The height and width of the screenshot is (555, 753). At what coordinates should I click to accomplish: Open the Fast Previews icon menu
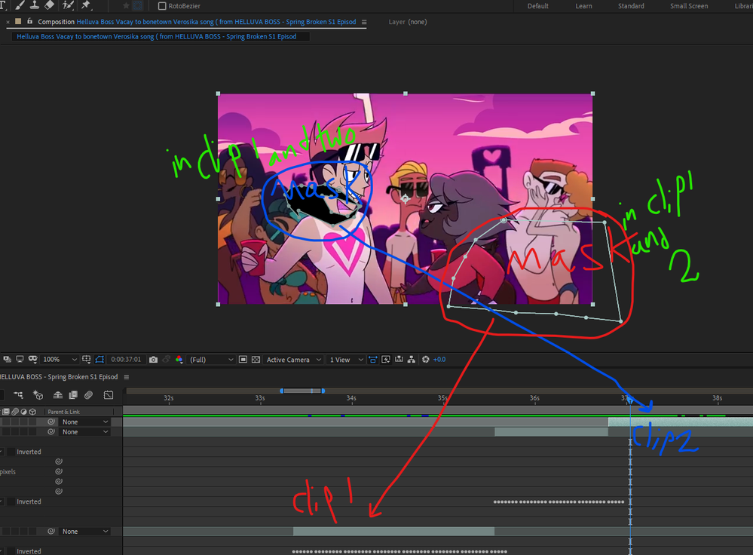click(386, 360)
